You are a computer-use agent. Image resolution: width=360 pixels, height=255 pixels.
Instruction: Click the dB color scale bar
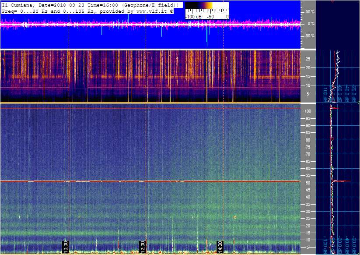click(x=207, y=6)
